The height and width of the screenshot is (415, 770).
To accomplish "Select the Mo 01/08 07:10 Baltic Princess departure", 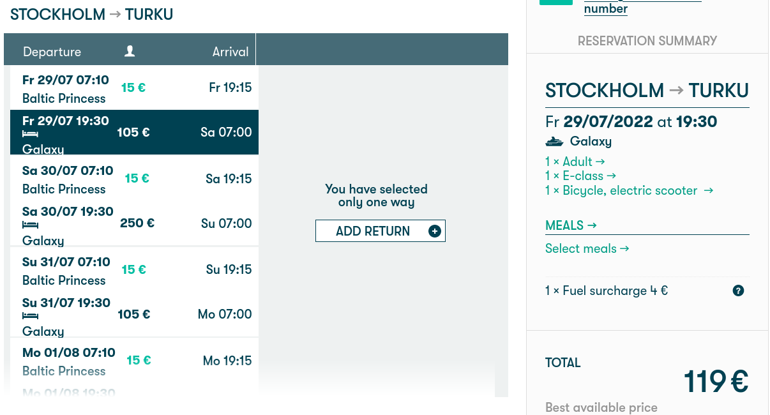I will point(134,361).
